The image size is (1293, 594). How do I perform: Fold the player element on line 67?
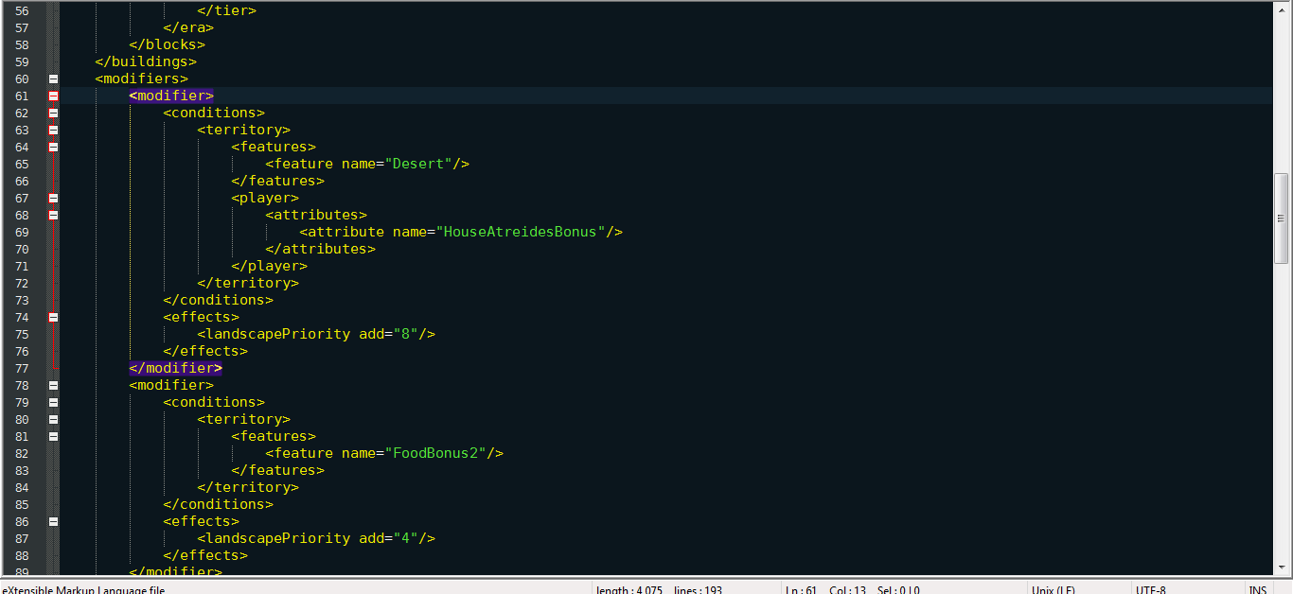(x=53, y=199)
